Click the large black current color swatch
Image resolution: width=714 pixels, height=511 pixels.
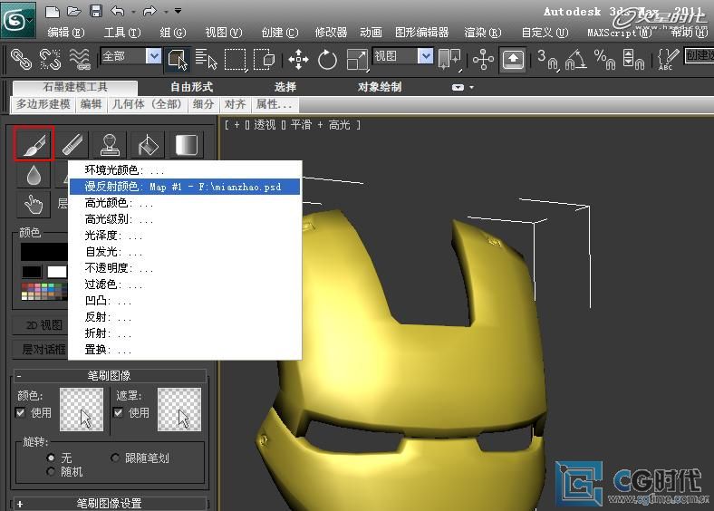click(x=44, y=252)
